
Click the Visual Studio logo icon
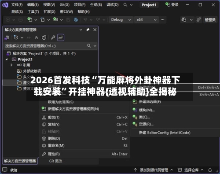pos(5,5)
